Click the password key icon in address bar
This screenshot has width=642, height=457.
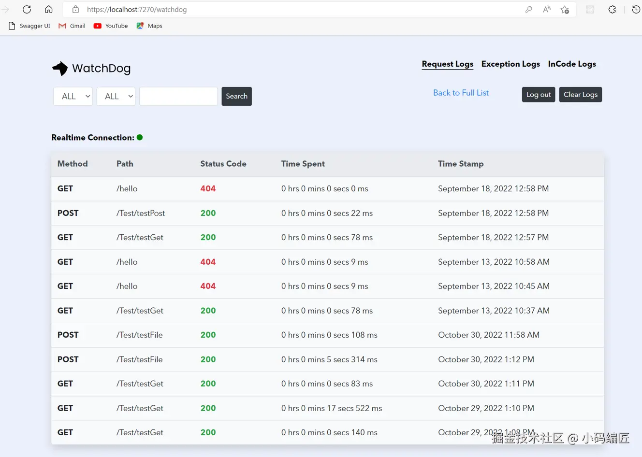pyautogui.click(x=528, y=9)
